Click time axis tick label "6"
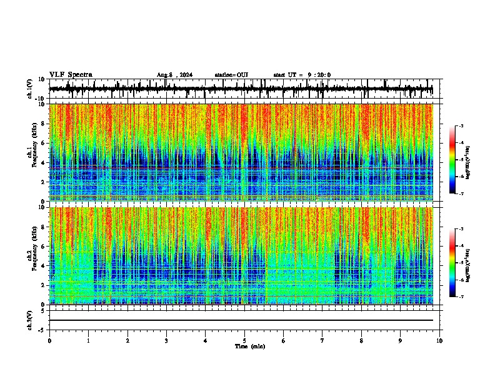This screenshot has width=495, height=382. click(x=284, y=341)
